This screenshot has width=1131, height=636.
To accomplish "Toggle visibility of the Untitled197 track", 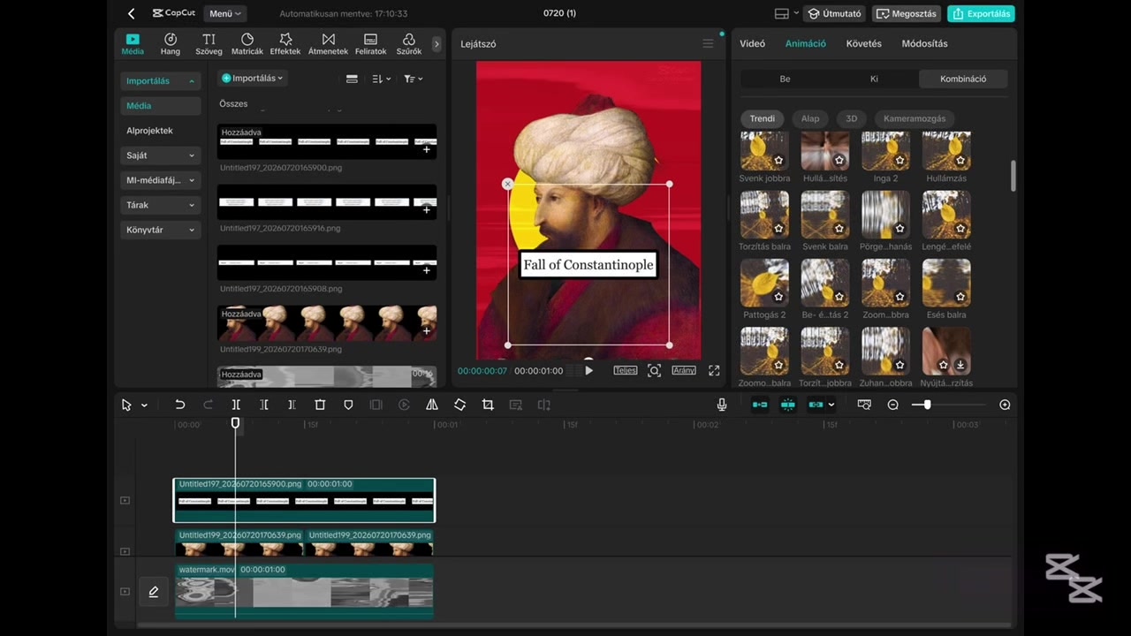I will (125, 500).
